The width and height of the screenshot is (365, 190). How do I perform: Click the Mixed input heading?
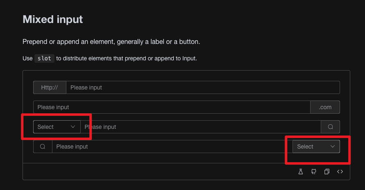(x=52, y=19)
